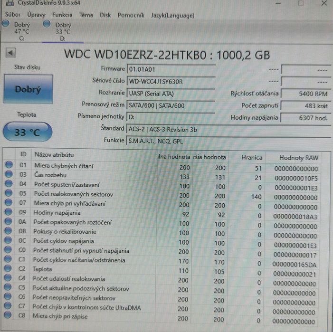
Task: Open the Funkcia menu
Action: point(62,15)
